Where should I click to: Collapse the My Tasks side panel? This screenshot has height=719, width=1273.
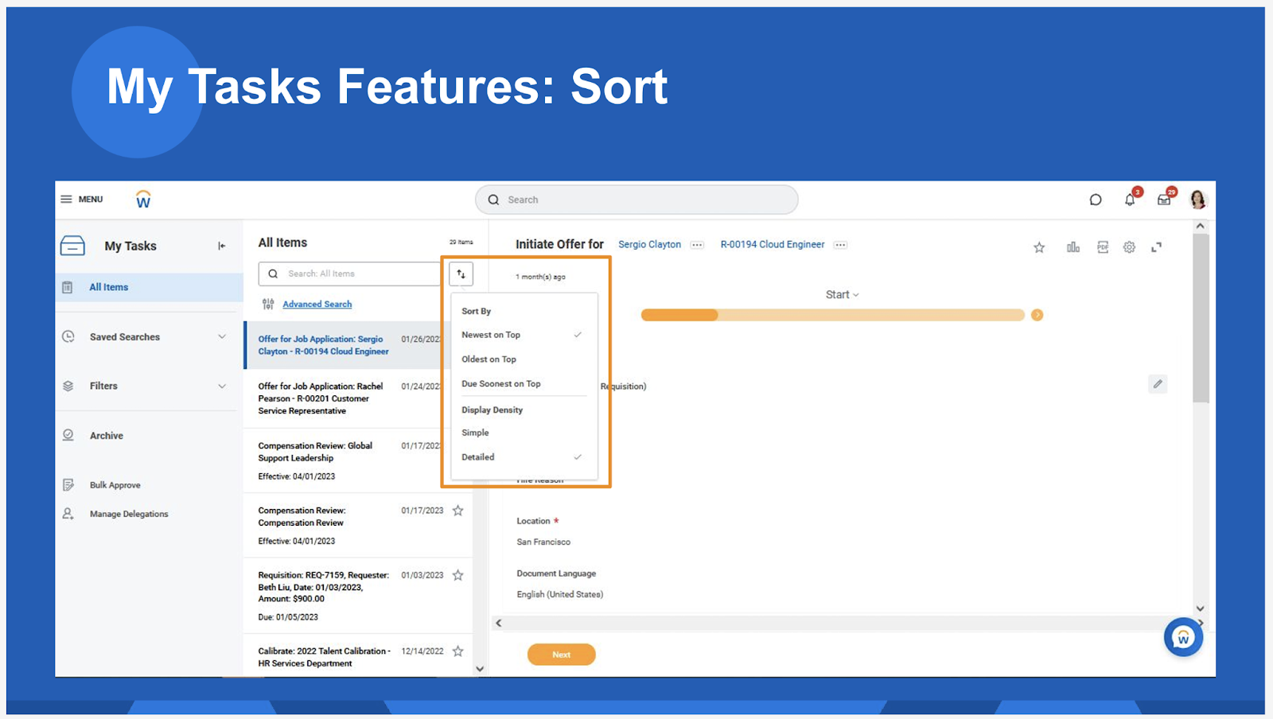click(222, 246)
